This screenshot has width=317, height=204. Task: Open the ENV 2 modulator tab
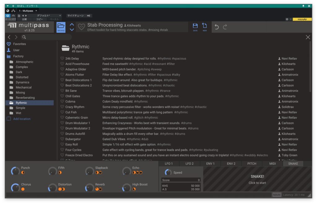(231, 163)
